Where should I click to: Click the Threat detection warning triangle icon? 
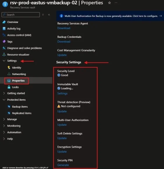click(x=59, y=106)
